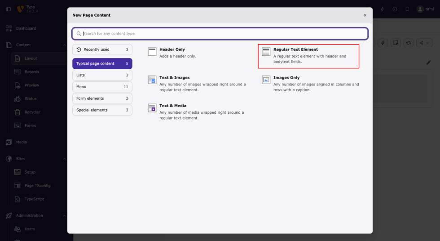Click the Dashboard label in sidebar
Screen dimensions: 440x241
pyautogui.click(x=26, y=28)
